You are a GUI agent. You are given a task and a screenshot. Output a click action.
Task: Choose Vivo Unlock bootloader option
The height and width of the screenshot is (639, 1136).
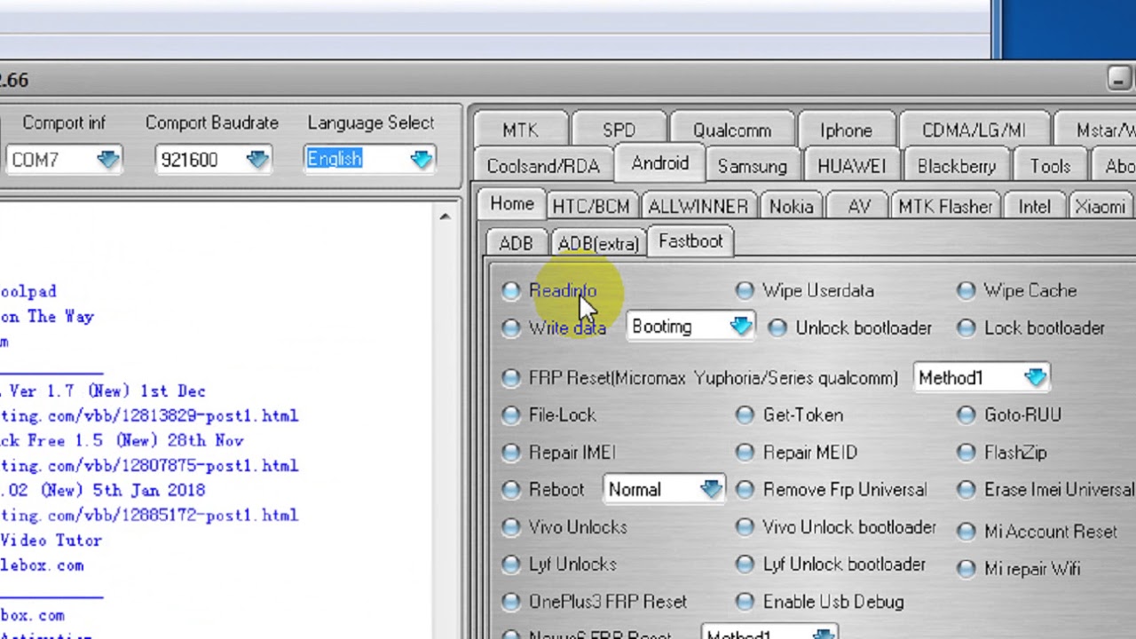click(745, 527)
